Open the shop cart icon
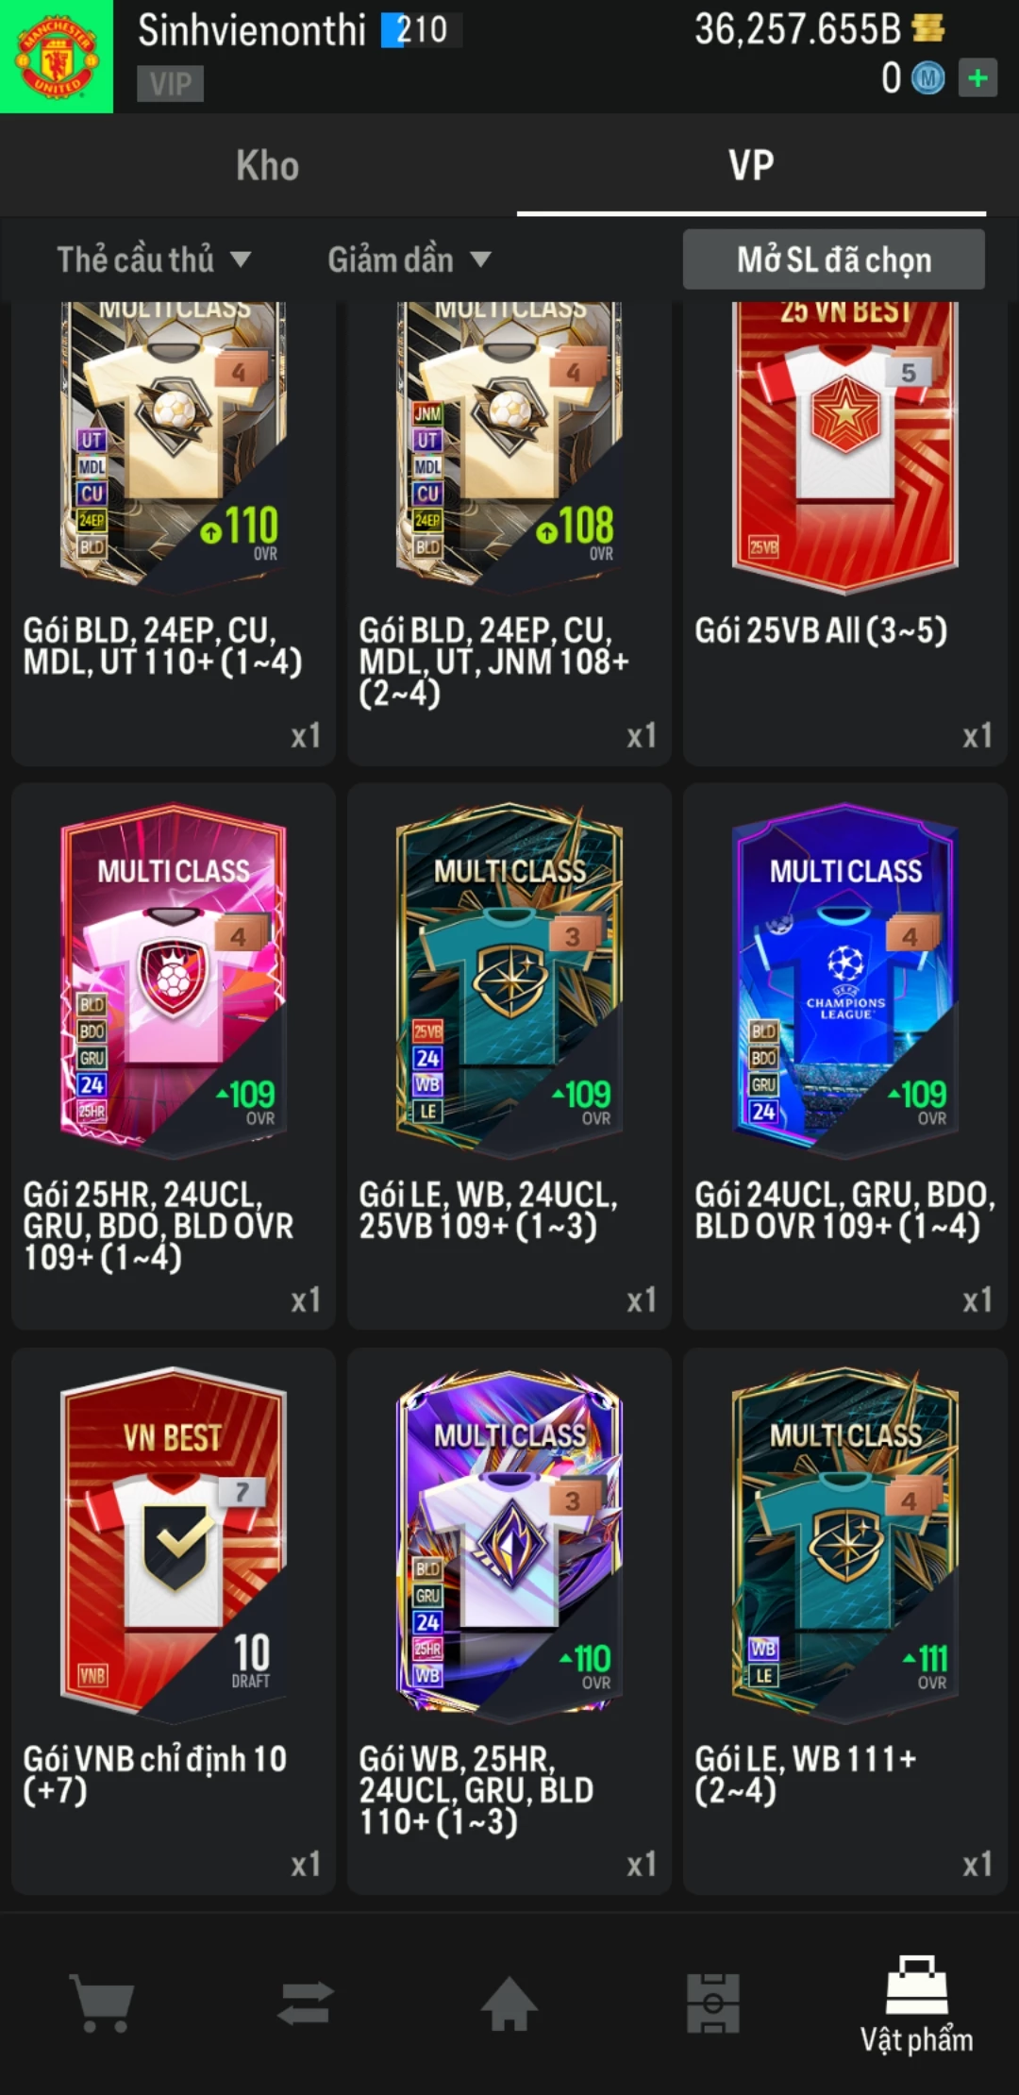 [x=102, y=2003]
